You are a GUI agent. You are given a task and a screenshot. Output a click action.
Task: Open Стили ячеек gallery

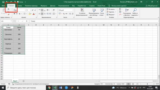102,12
